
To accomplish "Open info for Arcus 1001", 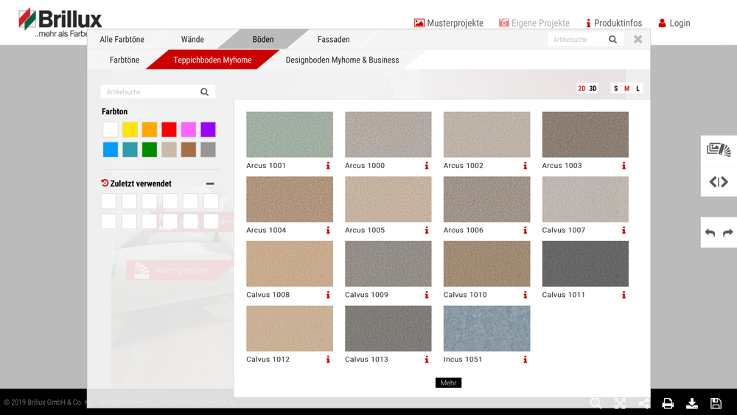I will 328,165.
